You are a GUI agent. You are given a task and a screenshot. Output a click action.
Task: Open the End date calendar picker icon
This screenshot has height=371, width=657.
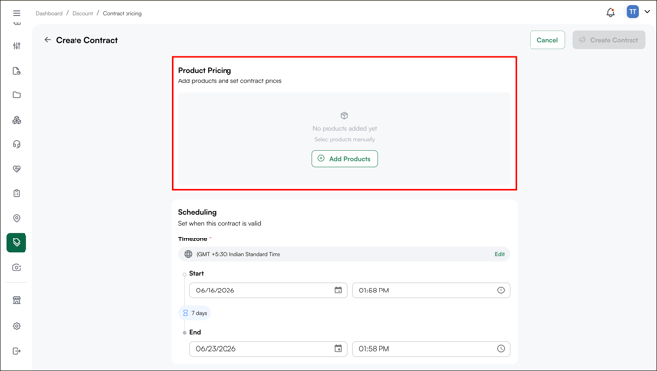click(338, 348)
